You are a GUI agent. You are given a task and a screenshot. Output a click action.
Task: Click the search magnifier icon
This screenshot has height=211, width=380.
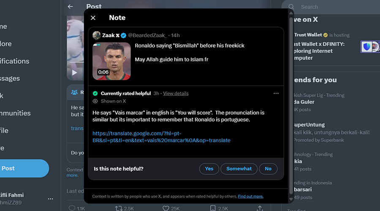(x=291, y=7)
